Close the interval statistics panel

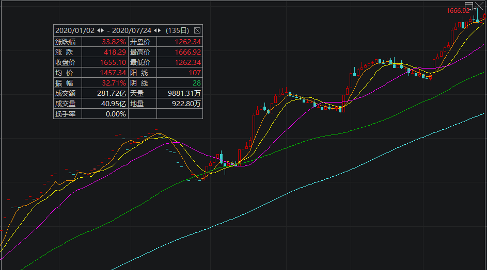197,30
